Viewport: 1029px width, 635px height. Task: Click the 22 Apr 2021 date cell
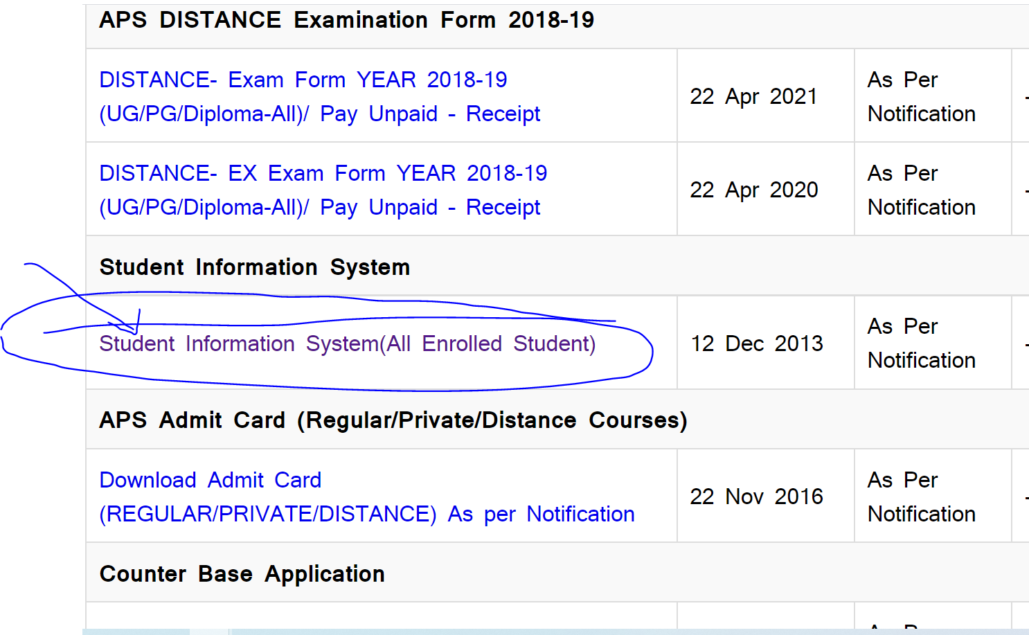(753, 96)
